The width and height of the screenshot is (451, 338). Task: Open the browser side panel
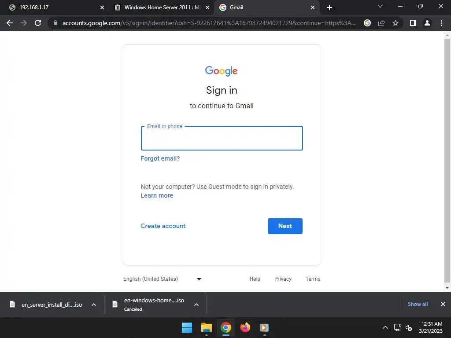click(413, 23)
